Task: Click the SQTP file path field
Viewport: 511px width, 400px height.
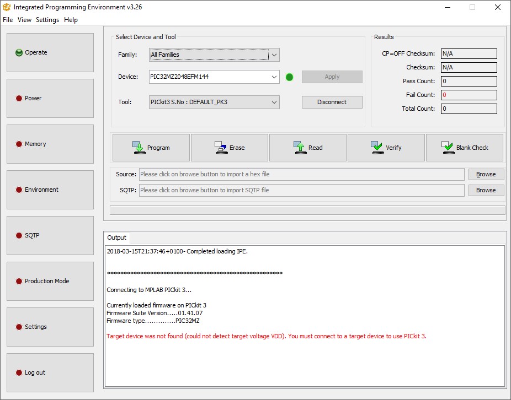Action: click(301, 191)
